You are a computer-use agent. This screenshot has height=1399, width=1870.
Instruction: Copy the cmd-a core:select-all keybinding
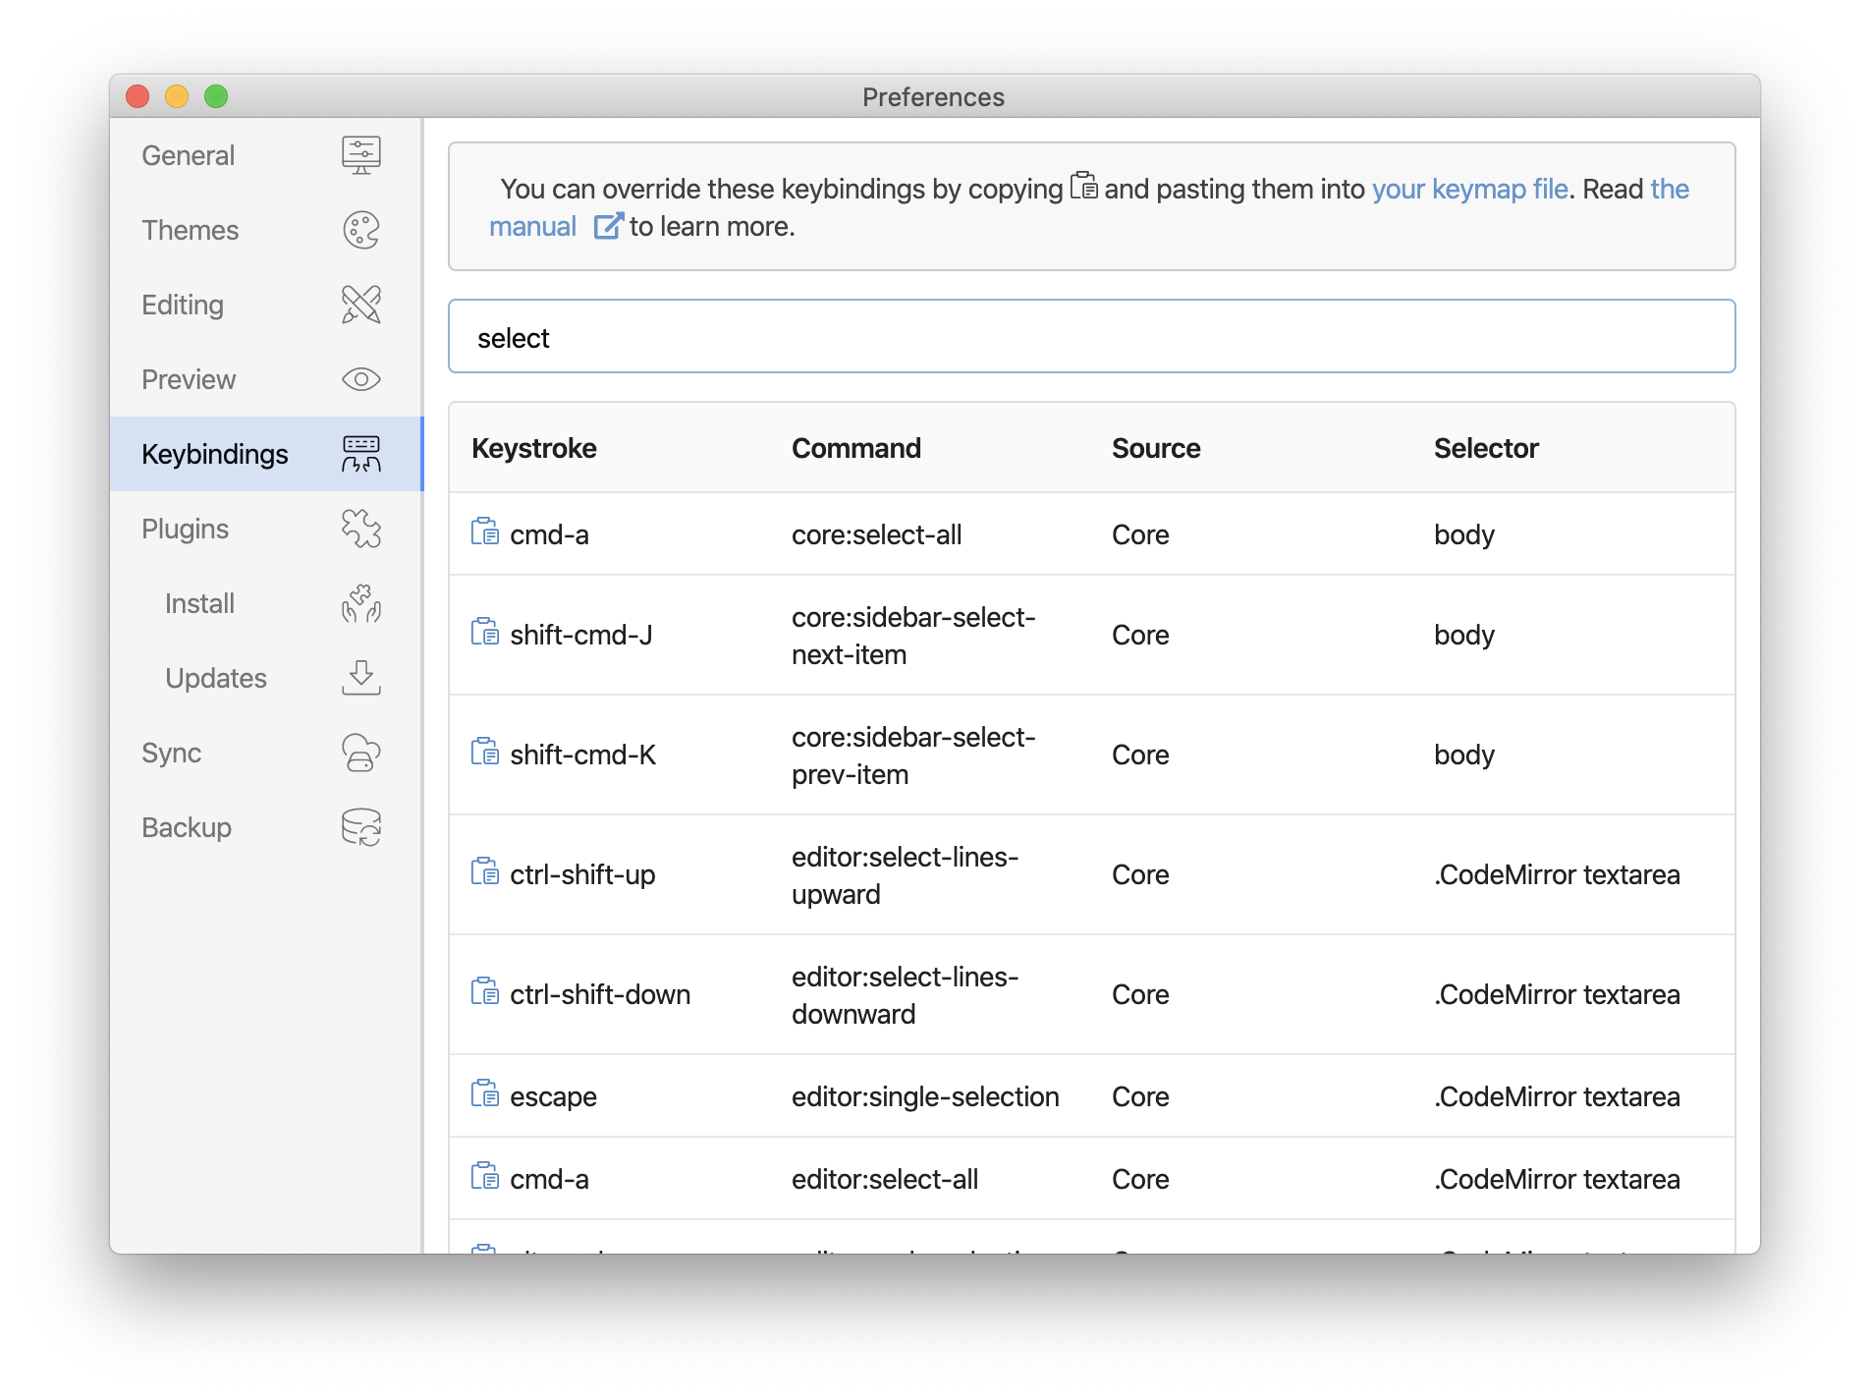pyautogui.click(x=484, y=532)
